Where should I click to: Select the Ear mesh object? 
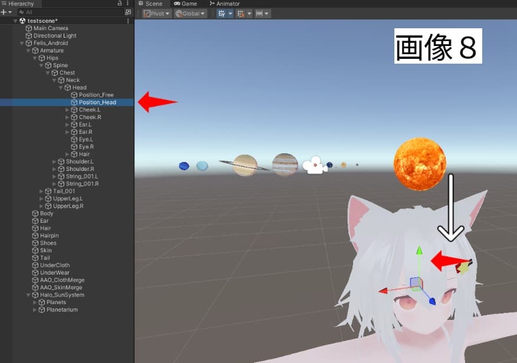pyautogui.click(x=44, y=221)
